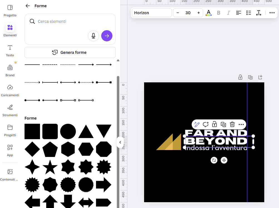Toggle the lock on the selected element
The image size is (279, 208).
(x=214, y=125)
